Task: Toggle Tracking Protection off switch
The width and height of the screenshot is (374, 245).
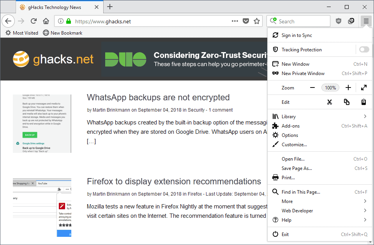Action: [364, 49]
